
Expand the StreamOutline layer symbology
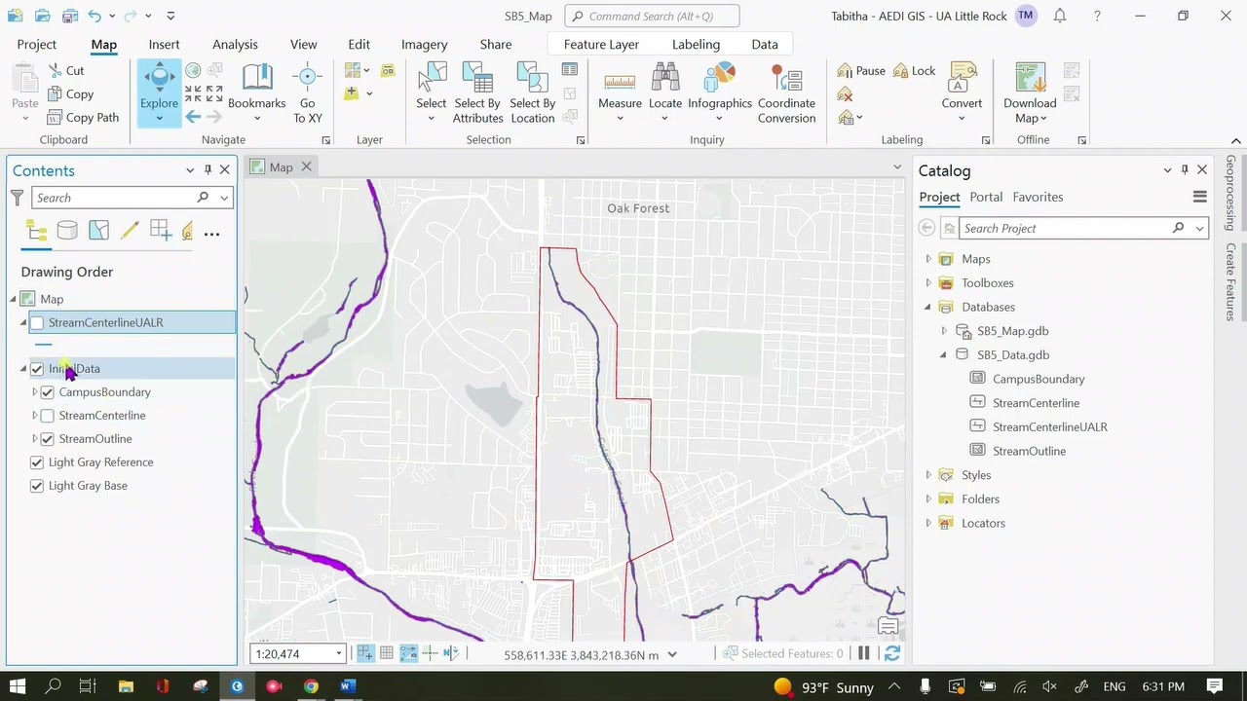pos(34,439)
